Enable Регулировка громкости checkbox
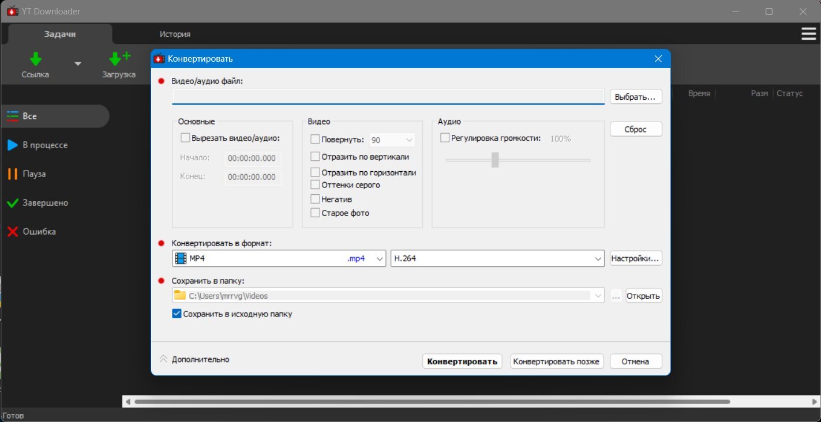The width and height of the screenshot is (821, 422). tap(445, 138)
